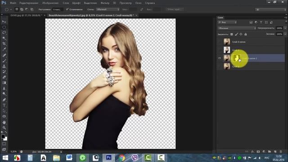288x162 pixels.
Task: Open the status bar info arrow
Action: (x=61, y=152)
